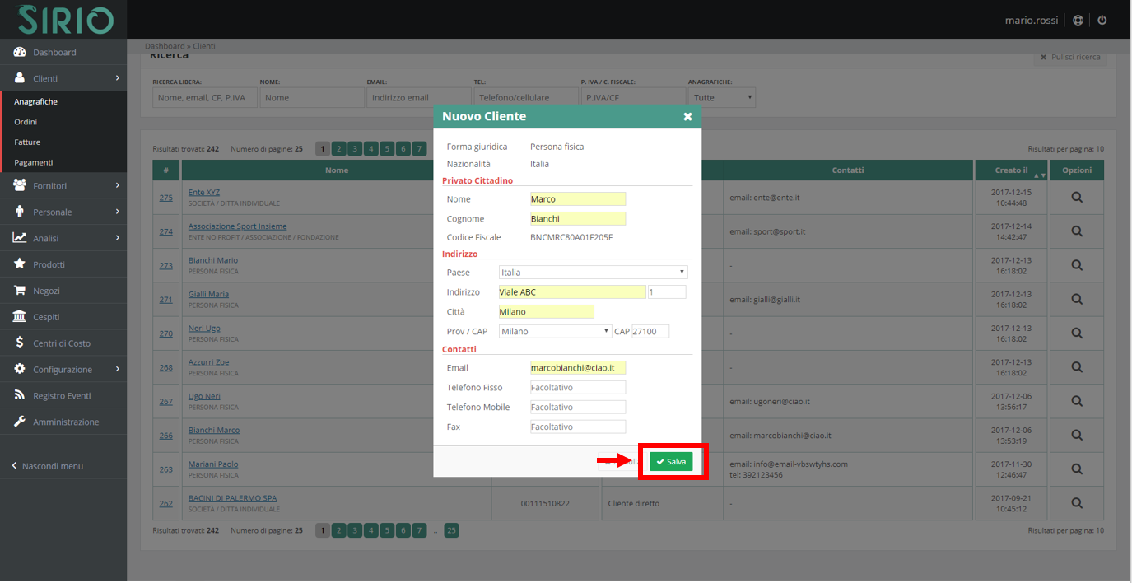This screenshot has width=1132, height=583.
Task: Collapse sidebar with Nascondi menu
Action: click(51, 466)
